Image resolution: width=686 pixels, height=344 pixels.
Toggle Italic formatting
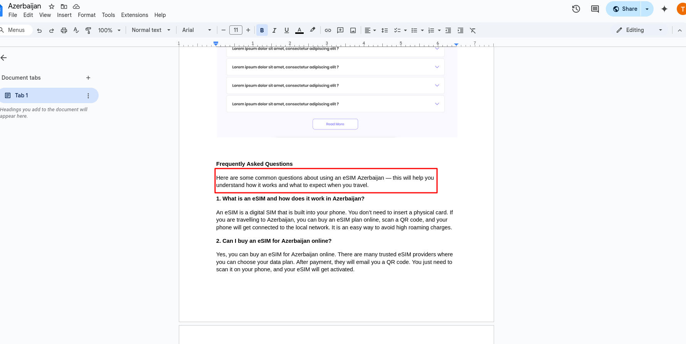(x=274, y=30)
